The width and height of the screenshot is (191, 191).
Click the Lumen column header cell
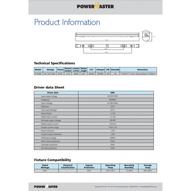click(x=76, y=69)
